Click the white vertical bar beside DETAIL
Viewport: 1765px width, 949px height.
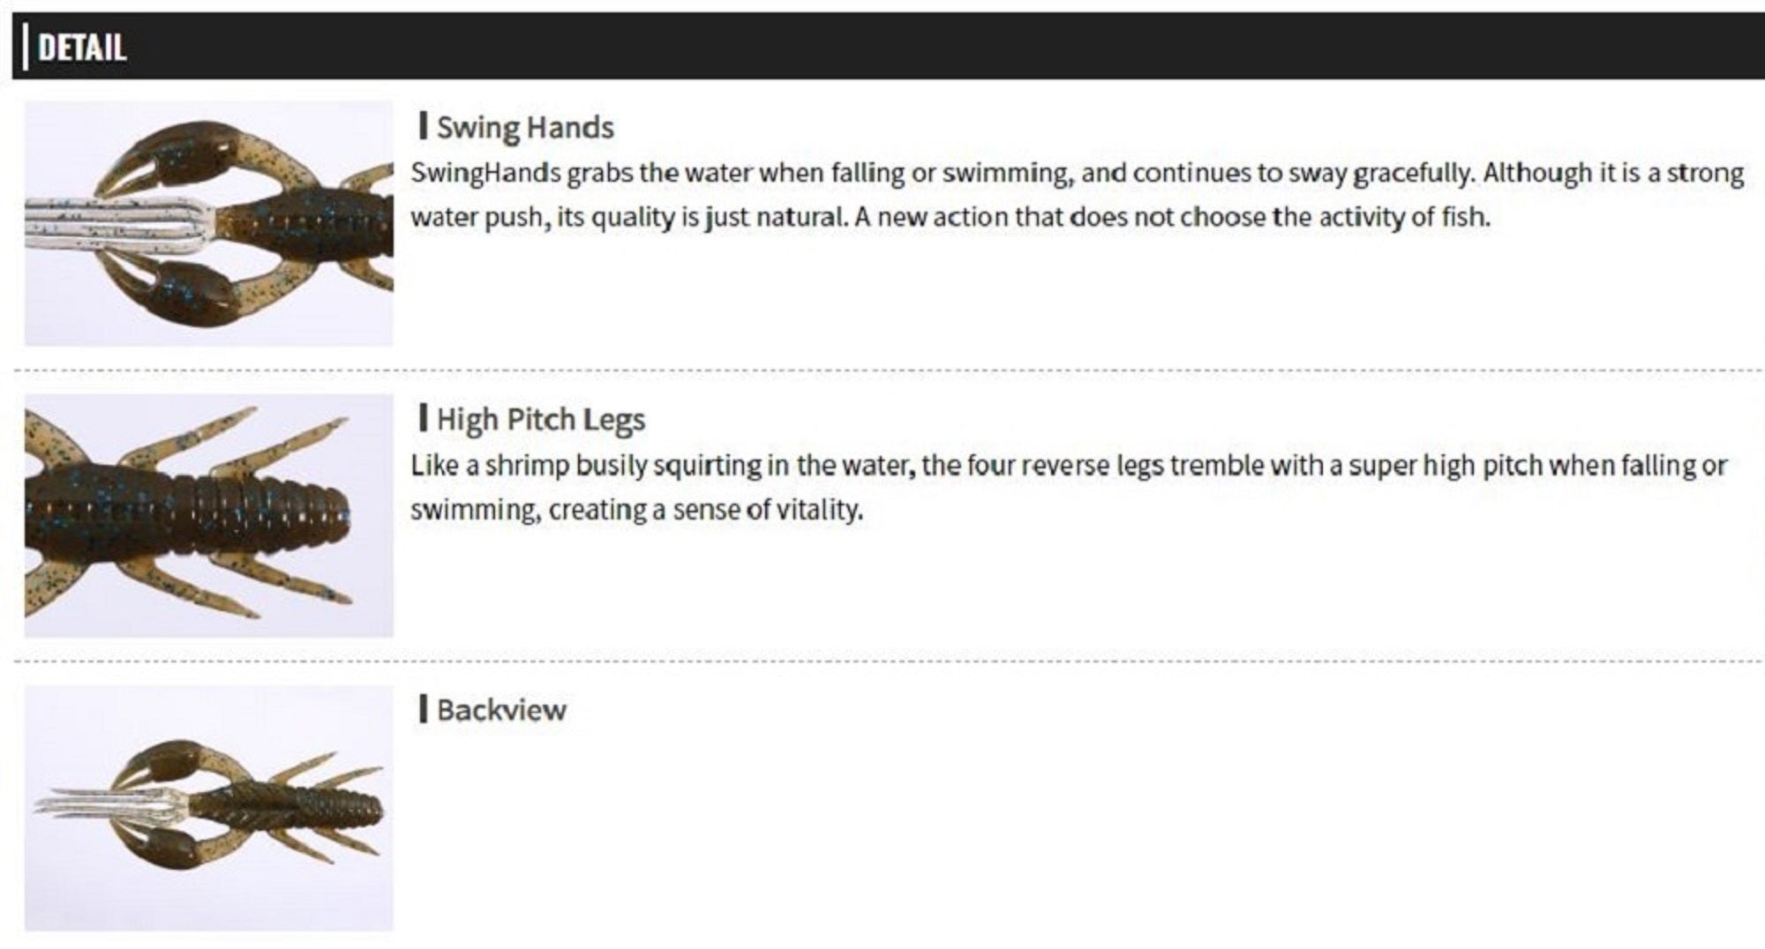tap(26, 48)
